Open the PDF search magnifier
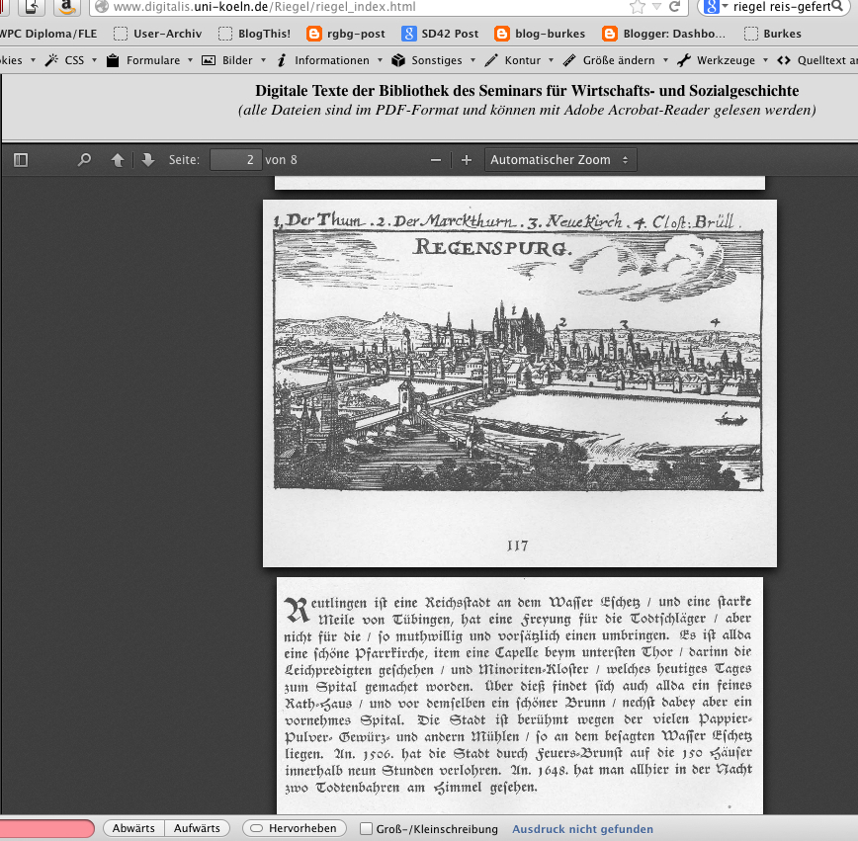 [84, 160]
